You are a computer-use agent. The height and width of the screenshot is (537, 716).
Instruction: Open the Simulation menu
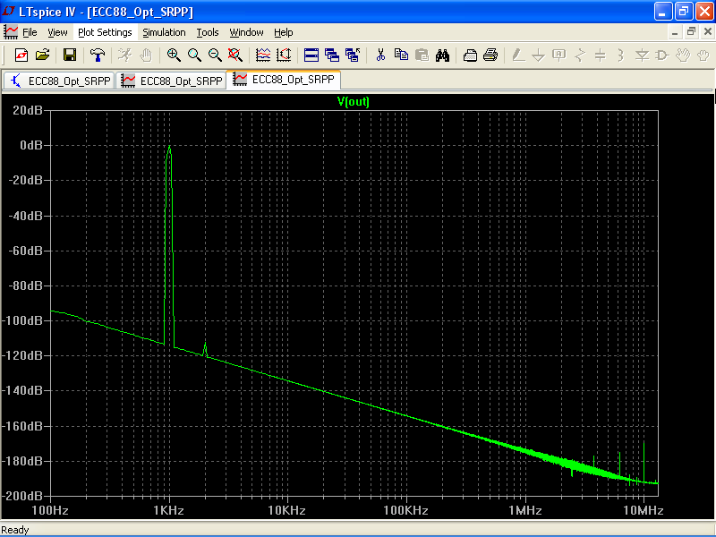point(164,32)
